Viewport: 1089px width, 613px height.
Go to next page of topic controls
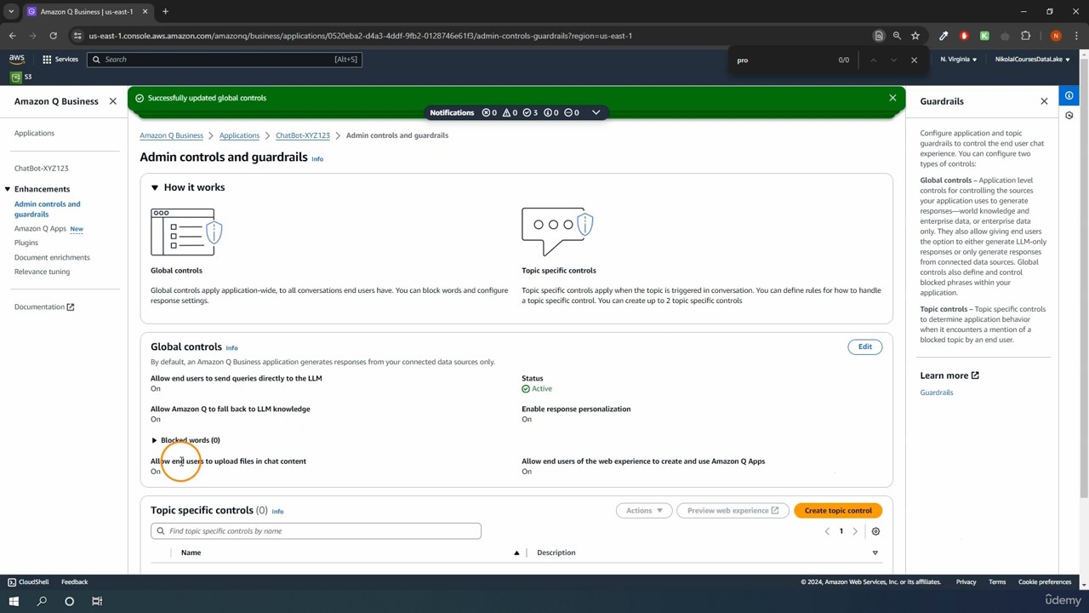pos(855,531)
